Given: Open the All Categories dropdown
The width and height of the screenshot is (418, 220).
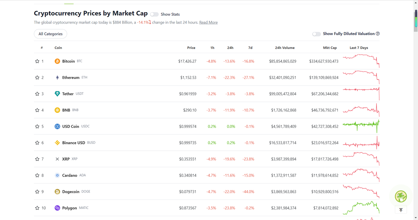Looking at the screenshot, I should point(51,34).
